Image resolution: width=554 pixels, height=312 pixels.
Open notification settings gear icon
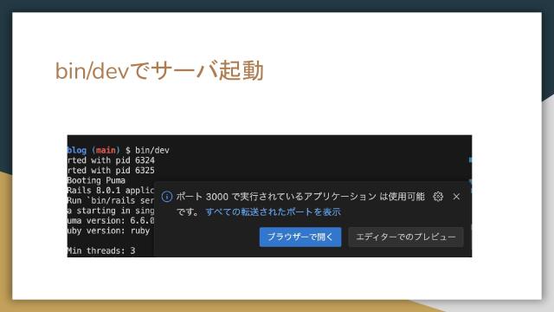coord(438,197)
